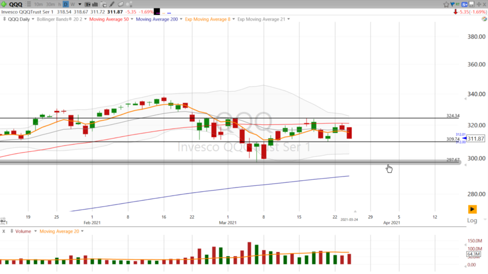488x274 pixels.
Task: Click the Feb 2021 time axis label
Action: (92, 222)
